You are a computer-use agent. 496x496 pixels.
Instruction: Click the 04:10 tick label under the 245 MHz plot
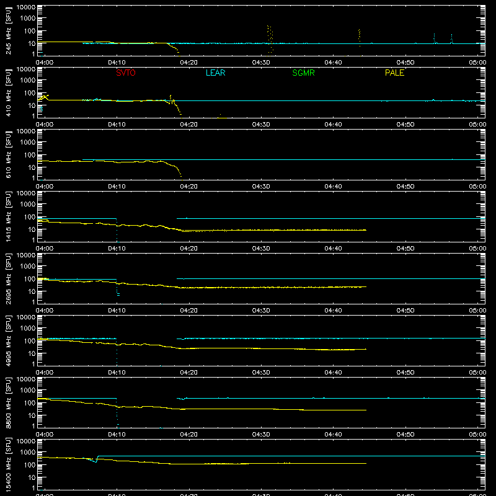(117, 63)
